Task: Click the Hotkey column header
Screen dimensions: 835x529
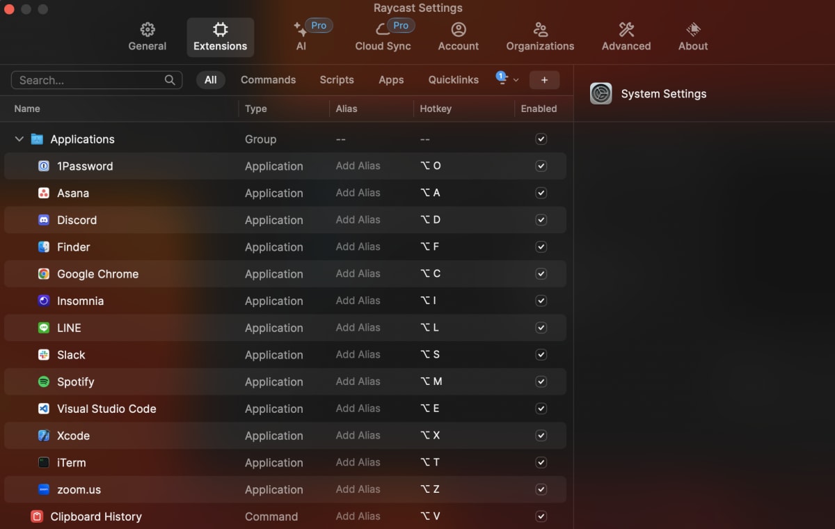Action: (x=436, y=109)
